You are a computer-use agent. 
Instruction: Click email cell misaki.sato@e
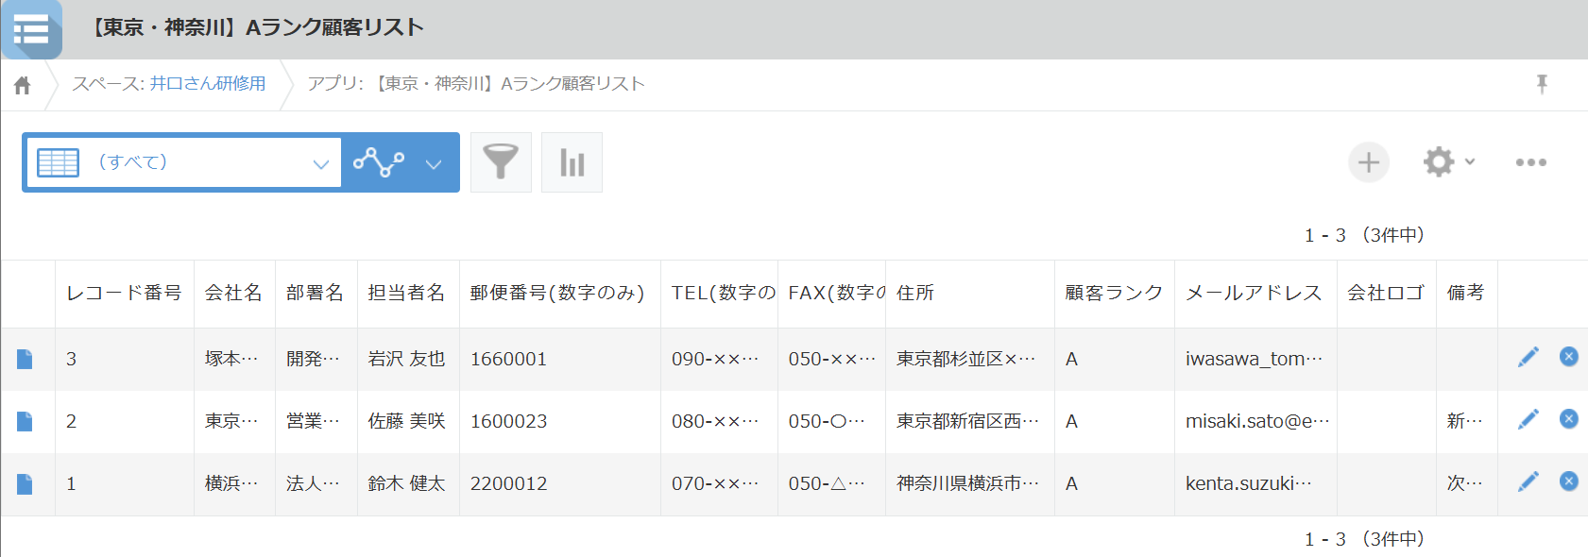coord(1255,421)
